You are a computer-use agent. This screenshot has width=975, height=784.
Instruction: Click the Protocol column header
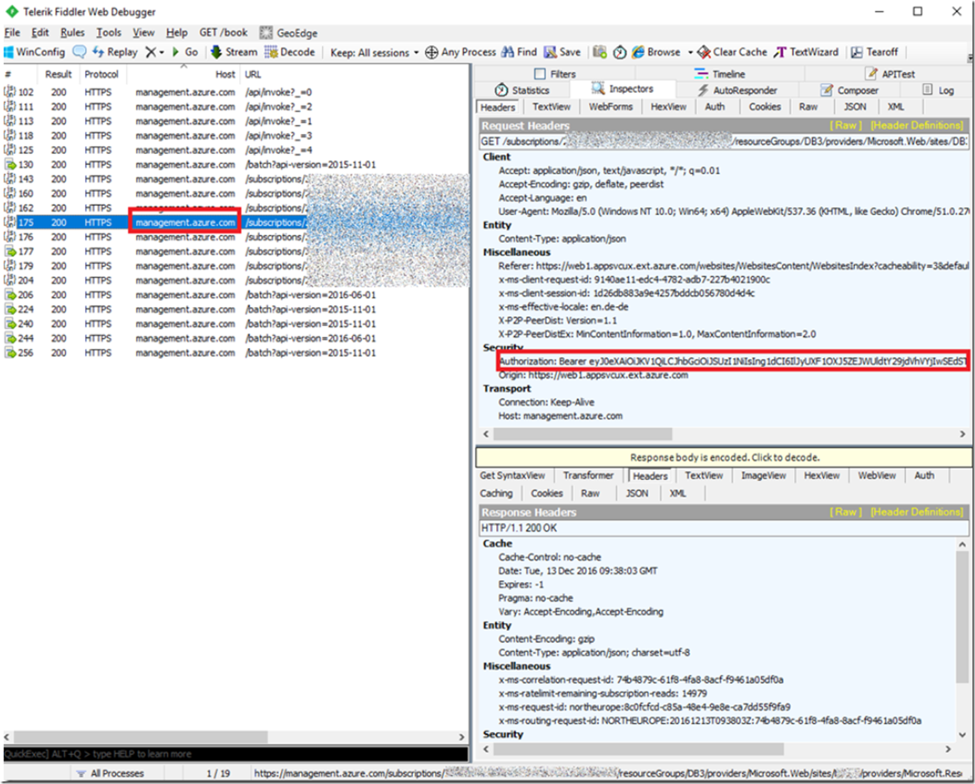pyautogui.click(x=102, y=74)
